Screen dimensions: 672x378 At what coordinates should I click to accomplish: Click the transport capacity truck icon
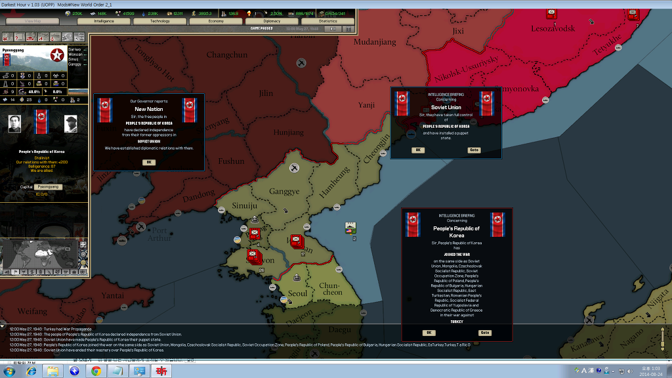coord(291,14)
